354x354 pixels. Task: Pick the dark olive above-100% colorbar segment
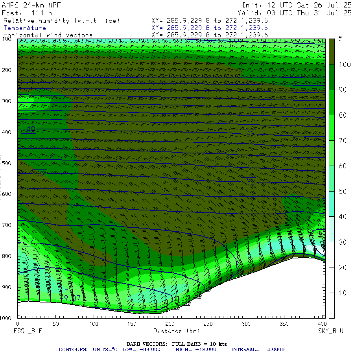(x=332, y=52)
